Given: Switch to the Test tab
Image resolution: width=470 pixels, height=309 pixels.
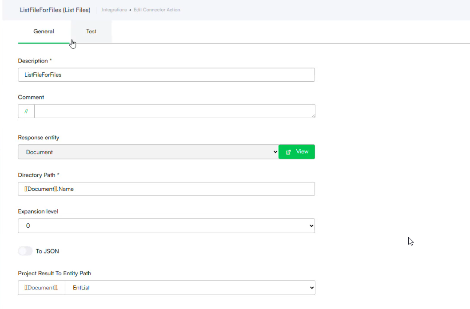Looking at the screenshot, I should tap(91, 32).
